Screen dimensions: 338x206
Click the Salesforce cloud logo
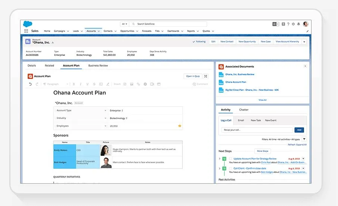[x=28, y=24]
